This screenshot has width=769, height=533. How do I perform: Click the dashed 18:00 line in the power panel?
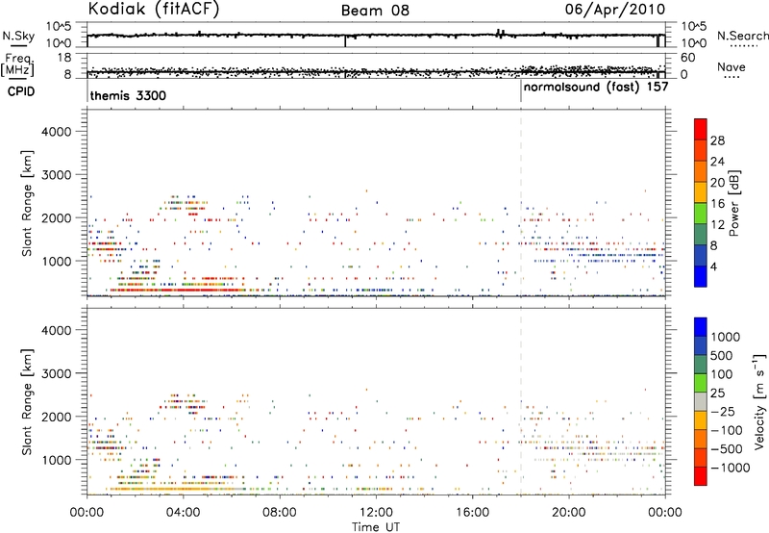click(521, 203)
